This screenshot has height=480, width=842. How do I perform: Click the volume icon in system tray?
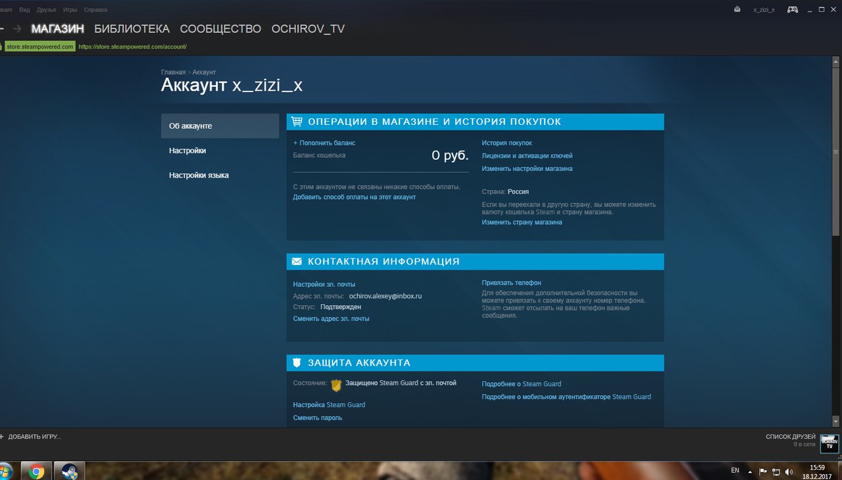(789, 471)
